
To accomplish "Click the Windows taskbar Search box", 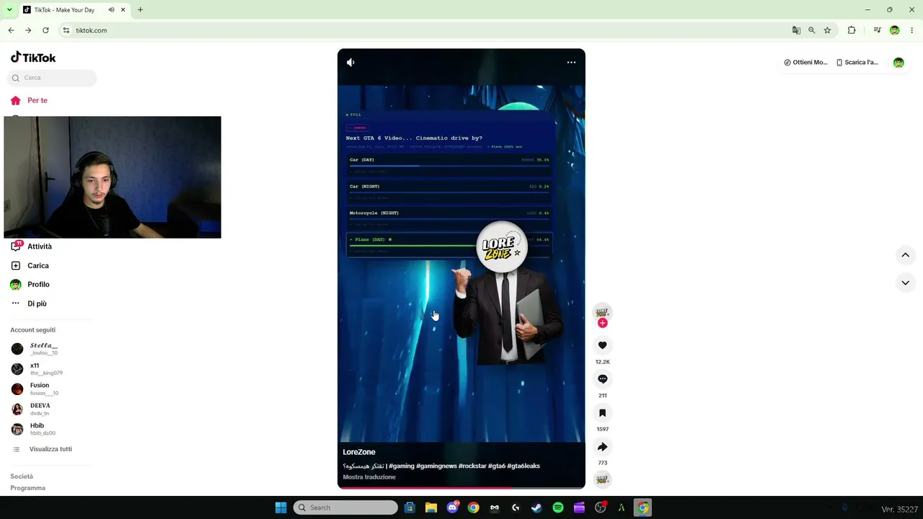I will click(345, 507).
